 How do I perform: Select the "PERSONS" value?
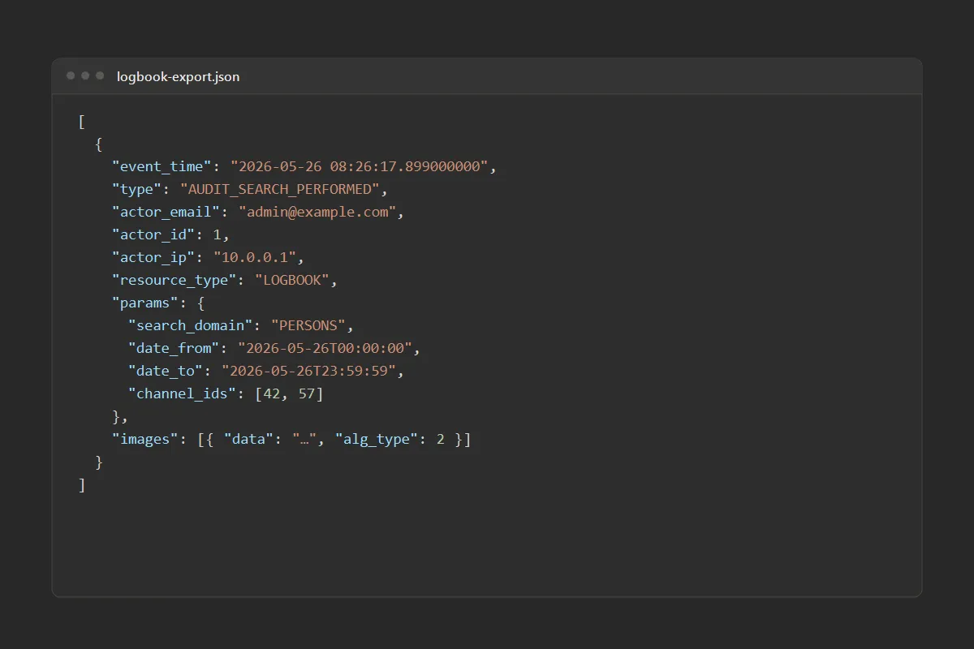click(x=309, y=325)
